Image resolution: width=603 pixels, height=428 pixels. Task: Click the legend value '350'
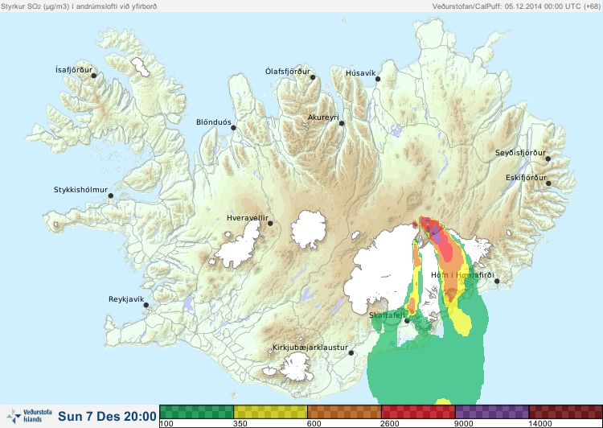point(240,424)
